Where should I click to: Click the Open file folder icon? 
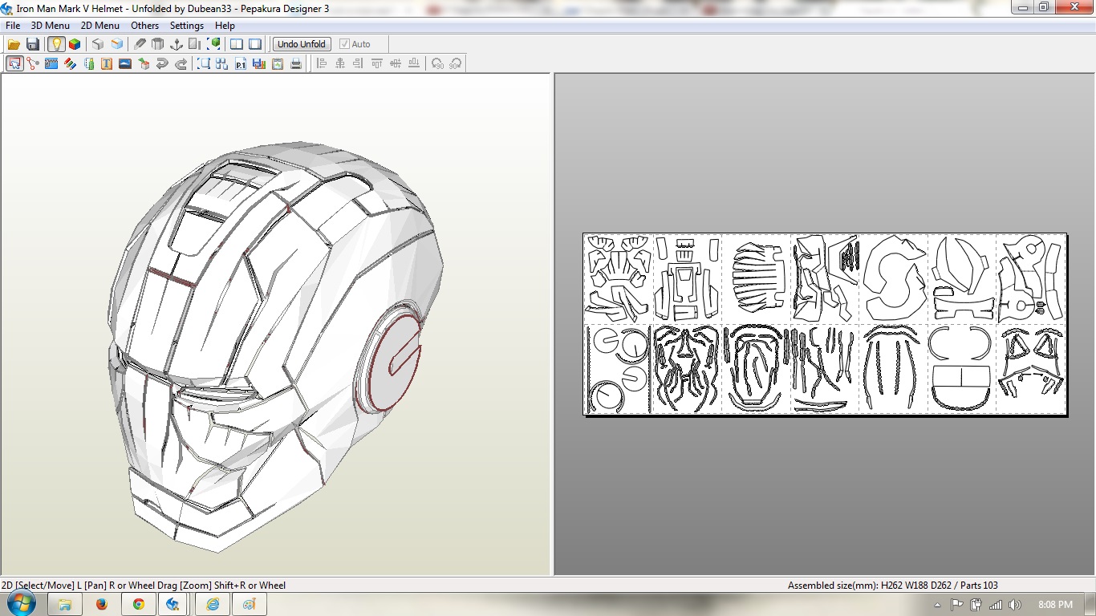click(14, 44)
